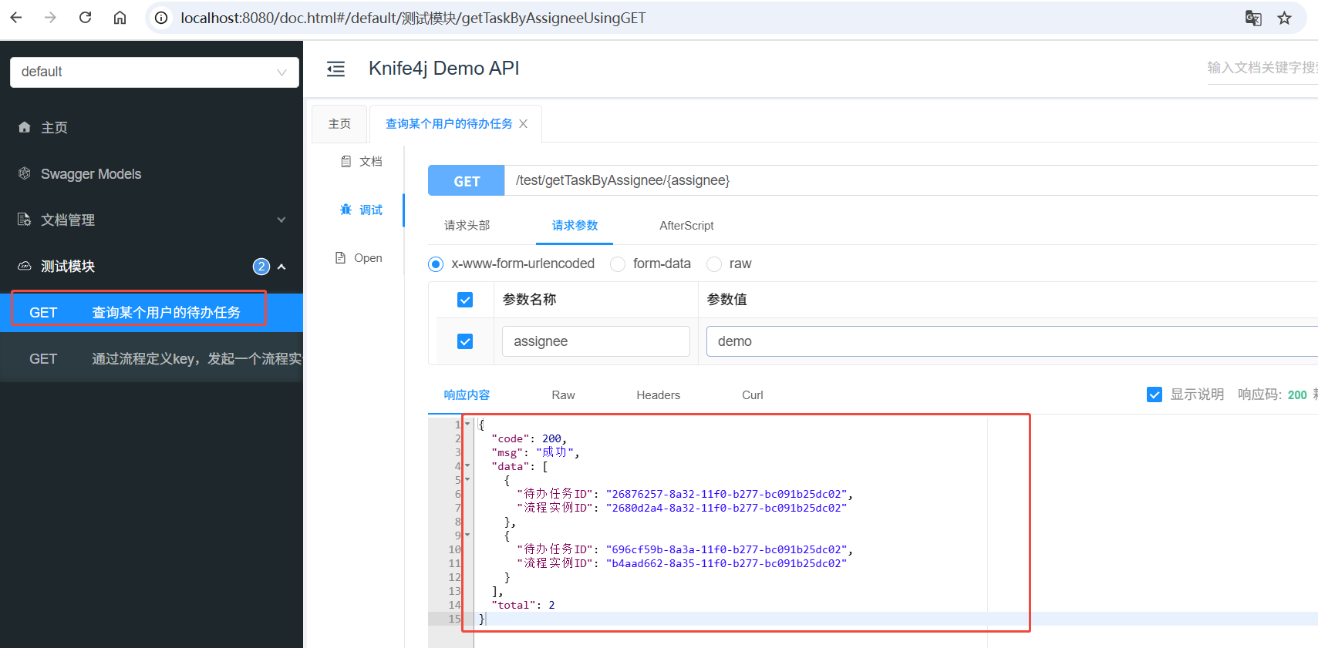
Task: Bookmark this page with the star icon
Action: [1284, 18]
